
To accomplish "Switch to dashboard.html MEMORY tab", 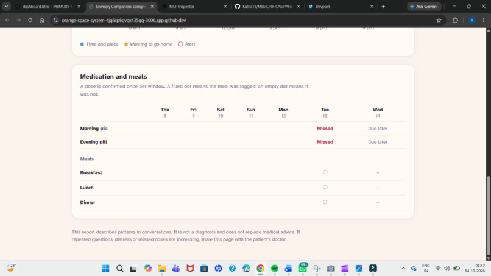I will pos(48,6).
